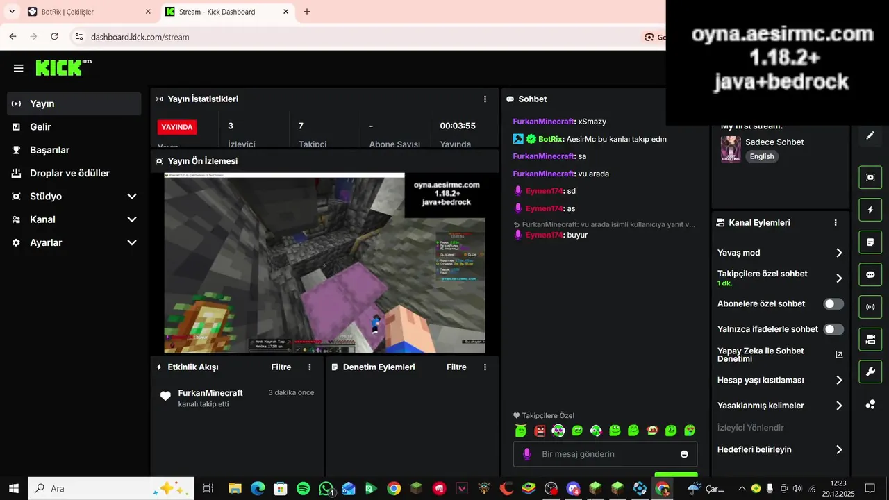Open Yavaş mod settings
Screen dimensions: 889x500
pos(780,253)
